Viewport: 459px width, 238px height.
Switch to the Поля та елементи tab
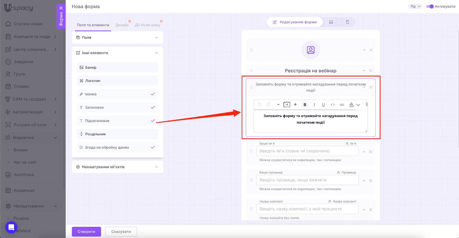click(93, 25)
